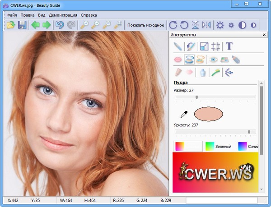
Task: Select the eyeshadow palette tool
Action: point(224,59)
